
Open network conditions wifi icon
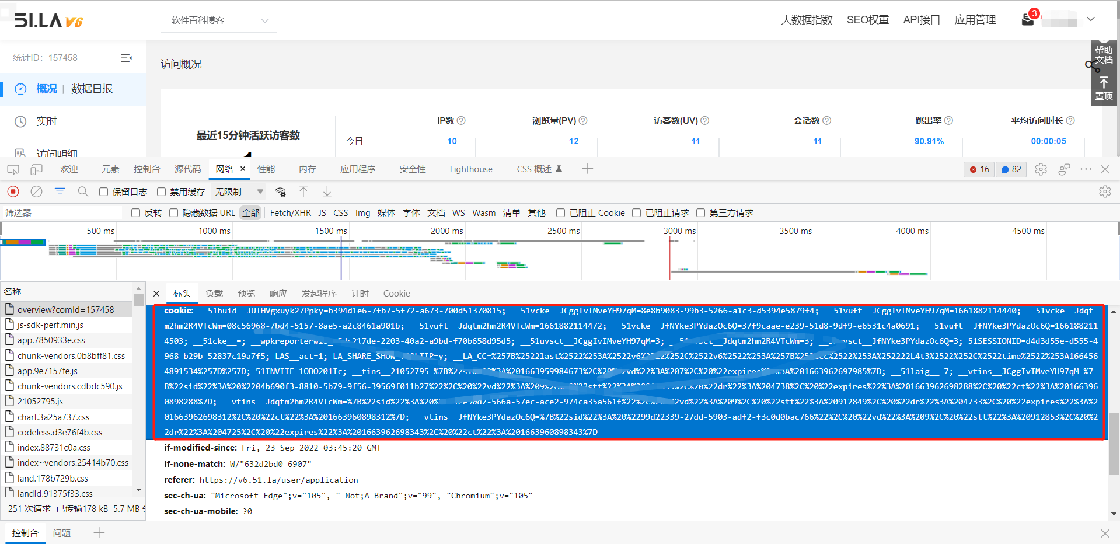281,191
